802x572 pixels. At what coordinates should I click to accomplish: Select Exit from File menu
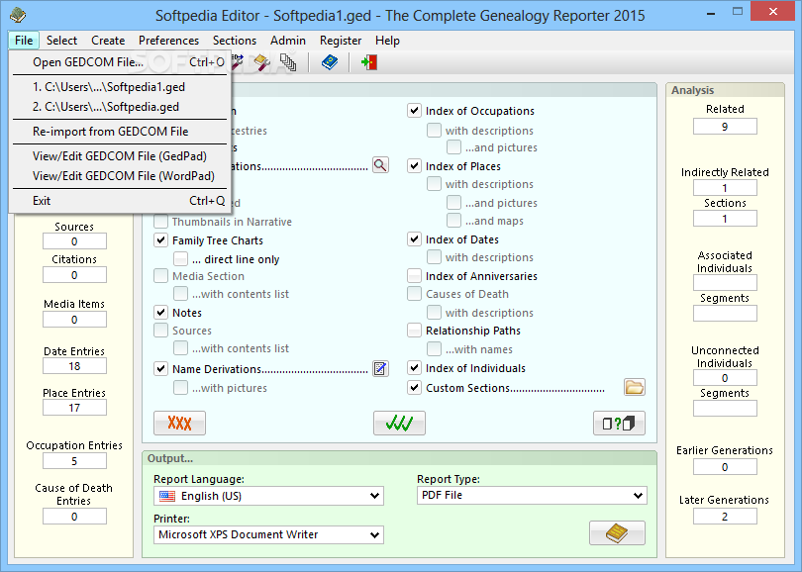click(120, 200)
